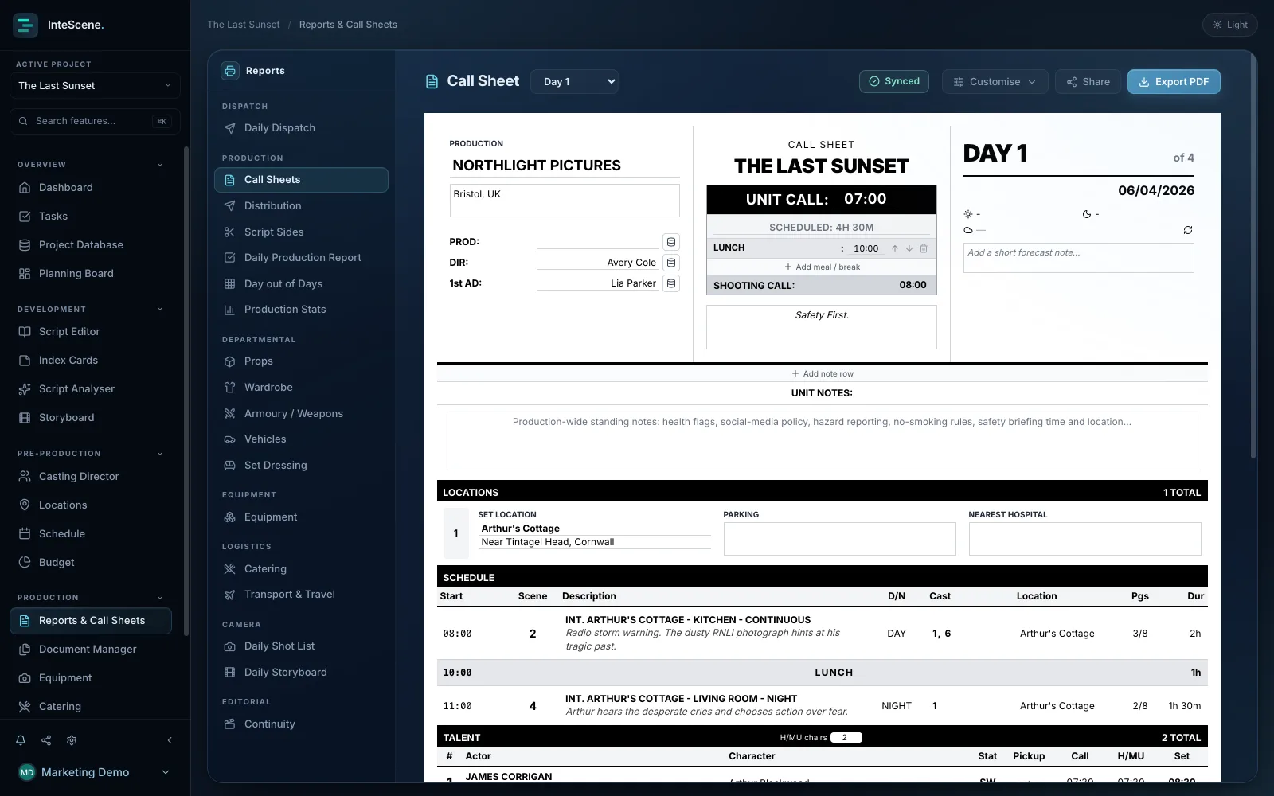Open Set Dressing report

(301, 466)
